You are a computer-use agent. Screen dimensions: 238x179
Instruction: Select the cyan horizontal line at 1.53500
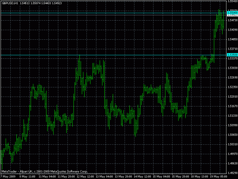point(113,55)
